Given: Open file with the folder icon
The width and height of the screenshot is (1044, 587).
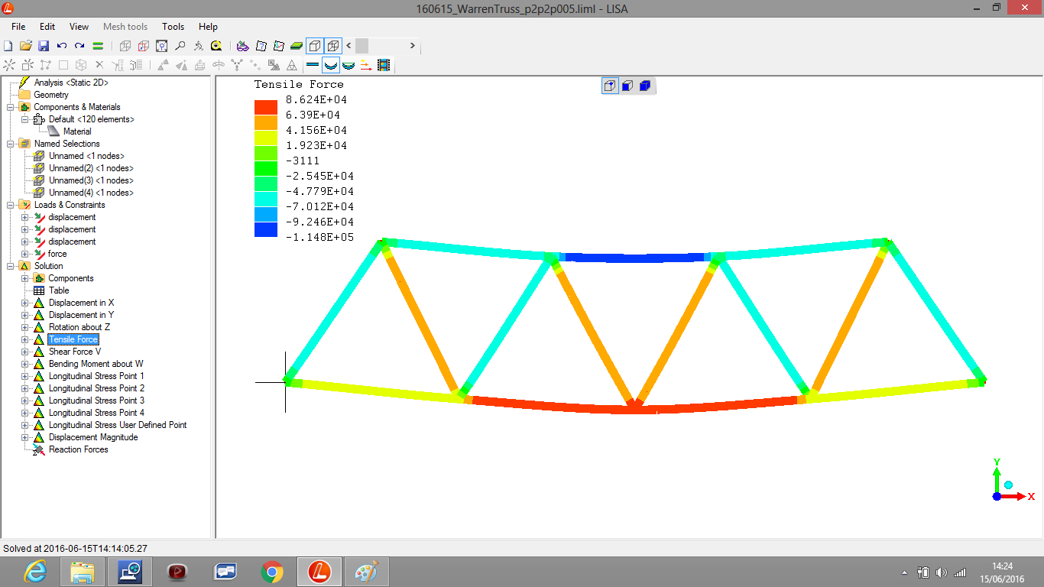Looking at the screenshot, I should pyautogui.click(x=26, y=46).
